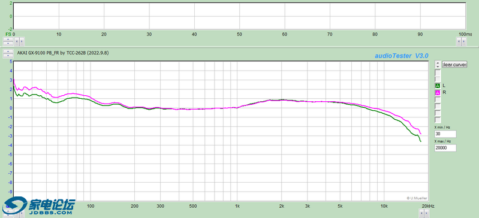Toggle the magenta R curve slot
Viewport: 479px width, 218px height.
(x=438, y=92)
